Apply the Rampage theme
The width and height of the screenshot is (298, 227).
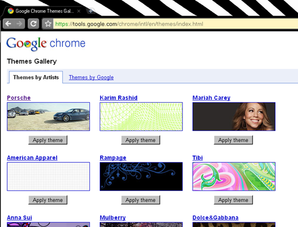coord(141,200)
